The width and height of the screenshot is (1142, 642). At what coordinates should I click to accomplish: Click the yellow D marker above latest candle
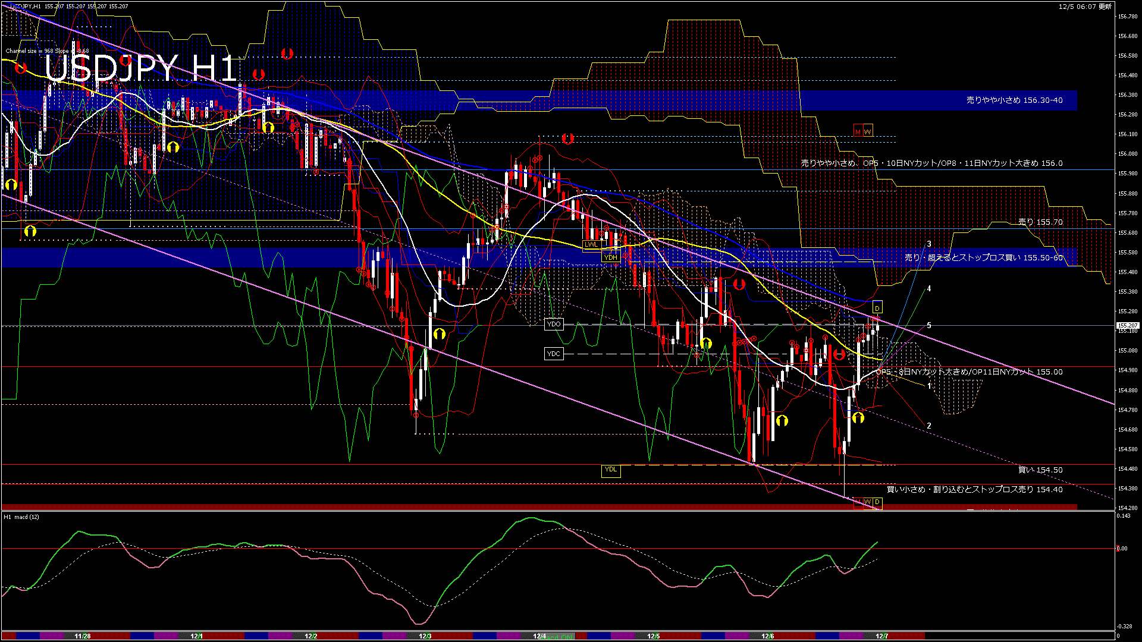(x=877, y=308)
